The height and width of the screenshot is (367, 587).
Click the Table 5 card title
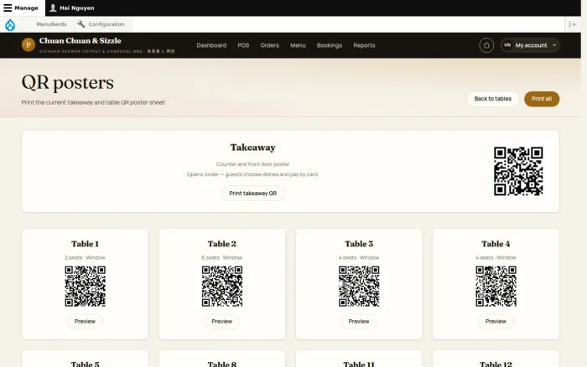85,364
